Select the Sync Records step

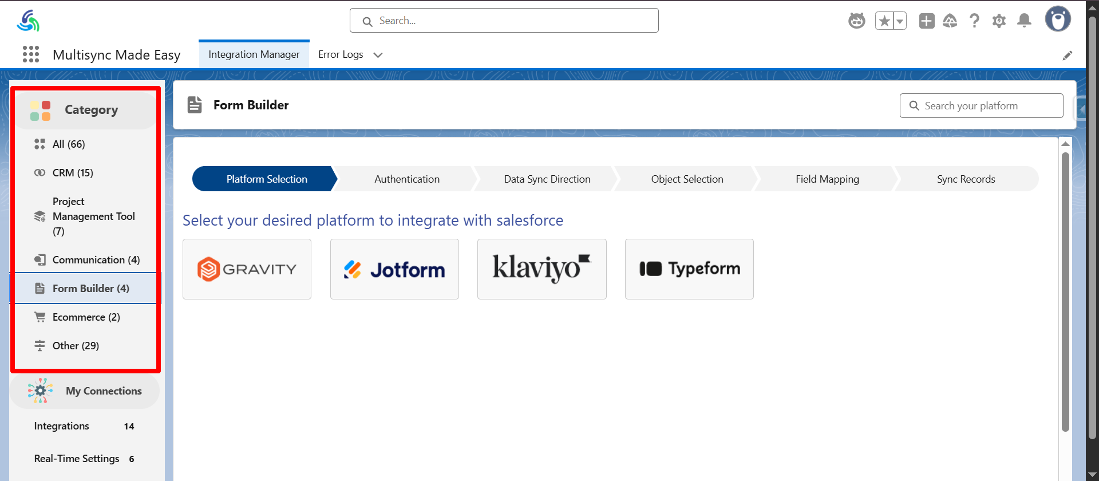(966, 179)
